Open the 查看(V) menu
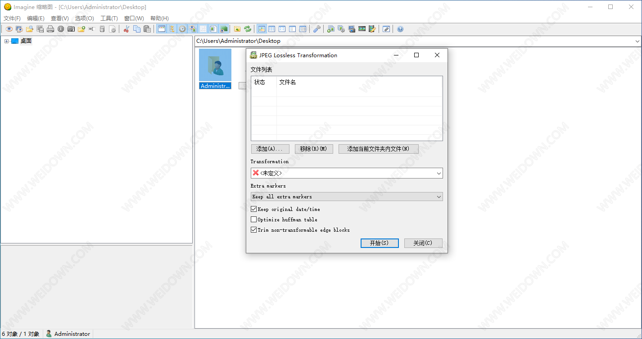This screenshot has height=339, width=642. (x=60, y=18)
